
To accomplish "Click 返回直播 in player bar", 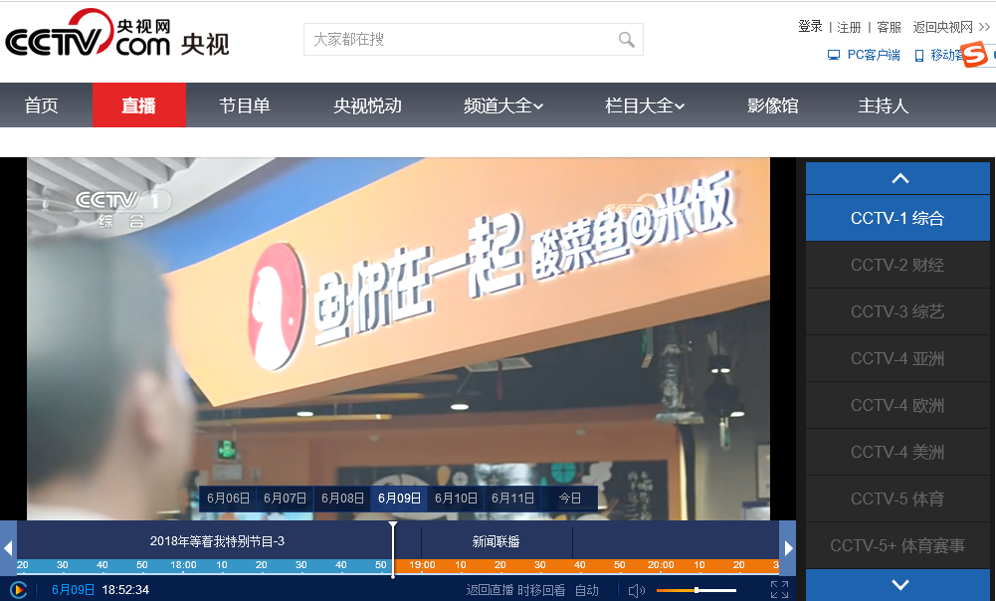I will click(490, 590).
